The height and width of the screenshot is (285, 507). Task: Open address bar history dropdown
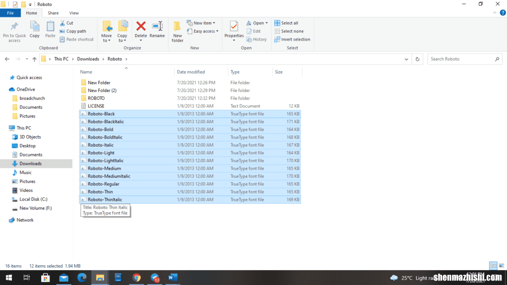[406, 59]
